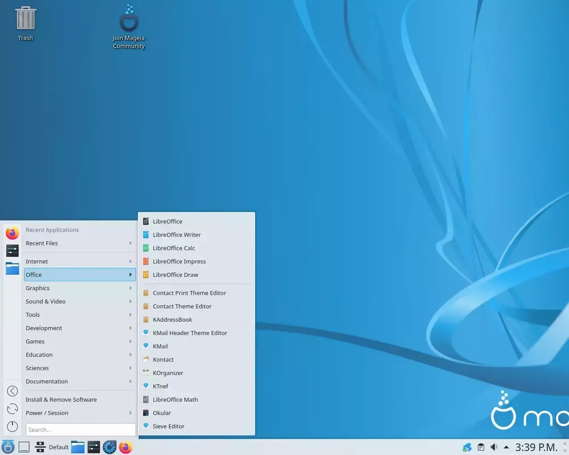Open the Documentation category
The image size is (569, 455).
80,381
